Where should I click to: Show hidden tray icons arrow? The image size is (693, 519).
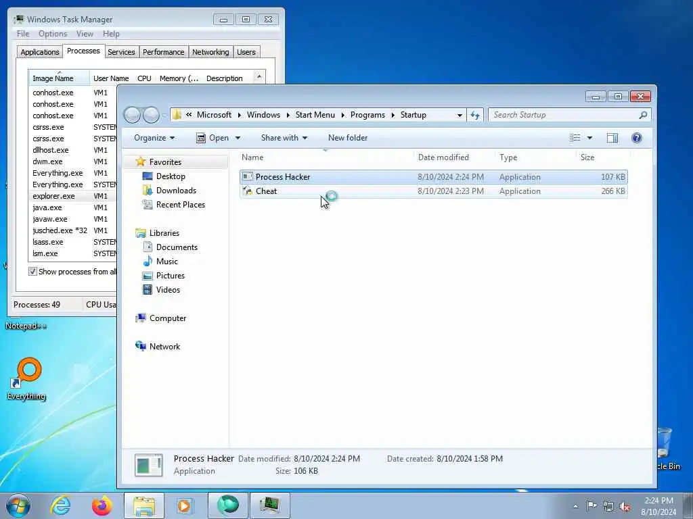(575, 506)
